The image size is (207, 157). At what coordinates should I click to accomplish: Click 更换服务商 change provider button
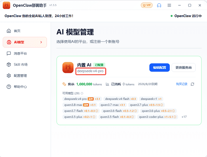pyautogui.click(x=184, y=67)
